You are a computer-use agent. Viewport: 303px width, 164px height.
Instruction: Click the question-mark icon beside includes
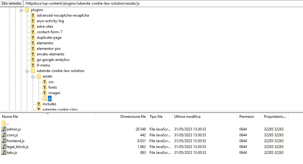click(x=39, y=104)
